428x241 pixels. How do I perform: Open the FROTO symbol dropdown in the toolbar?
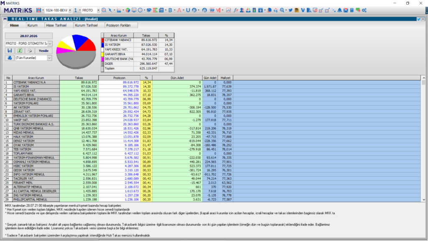[98, 10]
